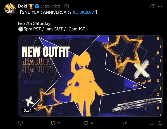This screenshot has width=167, height=129.
Task: Click the like count 87
Action: pos(92,123)
